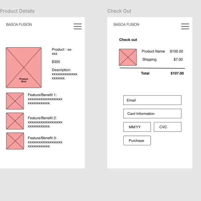This screenshot has width=201, height=201.
Task: Focus the Card Information field
Action: click(152, 114)
